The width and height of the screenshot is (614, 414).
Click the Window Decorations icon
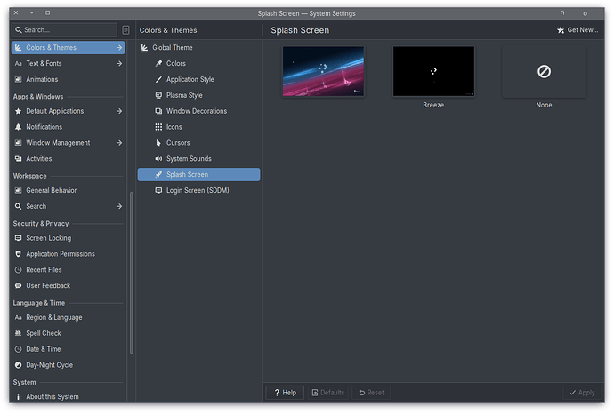[158, 111]
